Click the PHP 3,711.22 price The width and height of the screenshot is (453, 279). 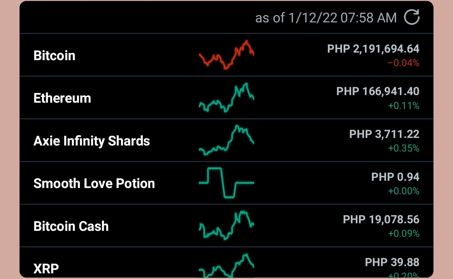click(384, 134)
